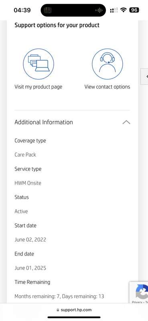
Task: Tap the Support options for your product heading
Action: [57, 25]
